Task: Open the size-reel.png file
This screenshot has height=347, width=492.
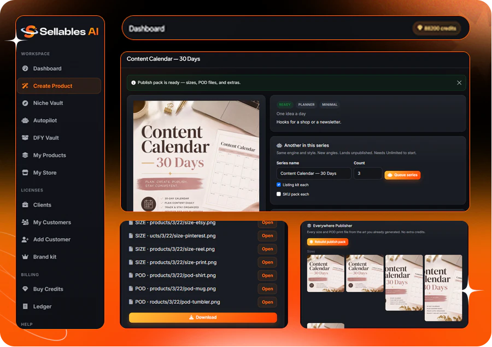Action: pos(267,249)
